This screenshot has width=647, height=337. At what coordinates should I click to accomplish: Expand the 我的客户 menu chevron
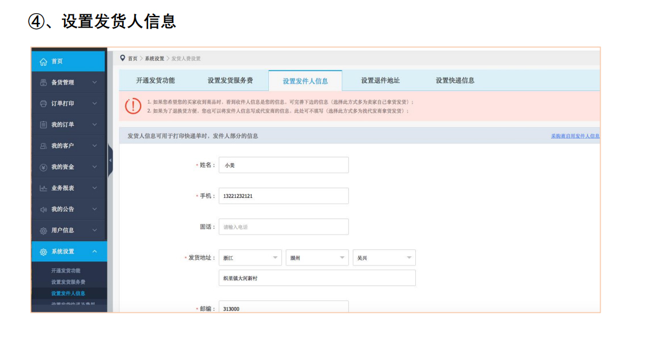pos(94,145)
